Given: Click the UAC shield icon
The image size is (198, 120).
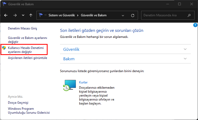Looking at the screenshot, I should coord(4,48).
